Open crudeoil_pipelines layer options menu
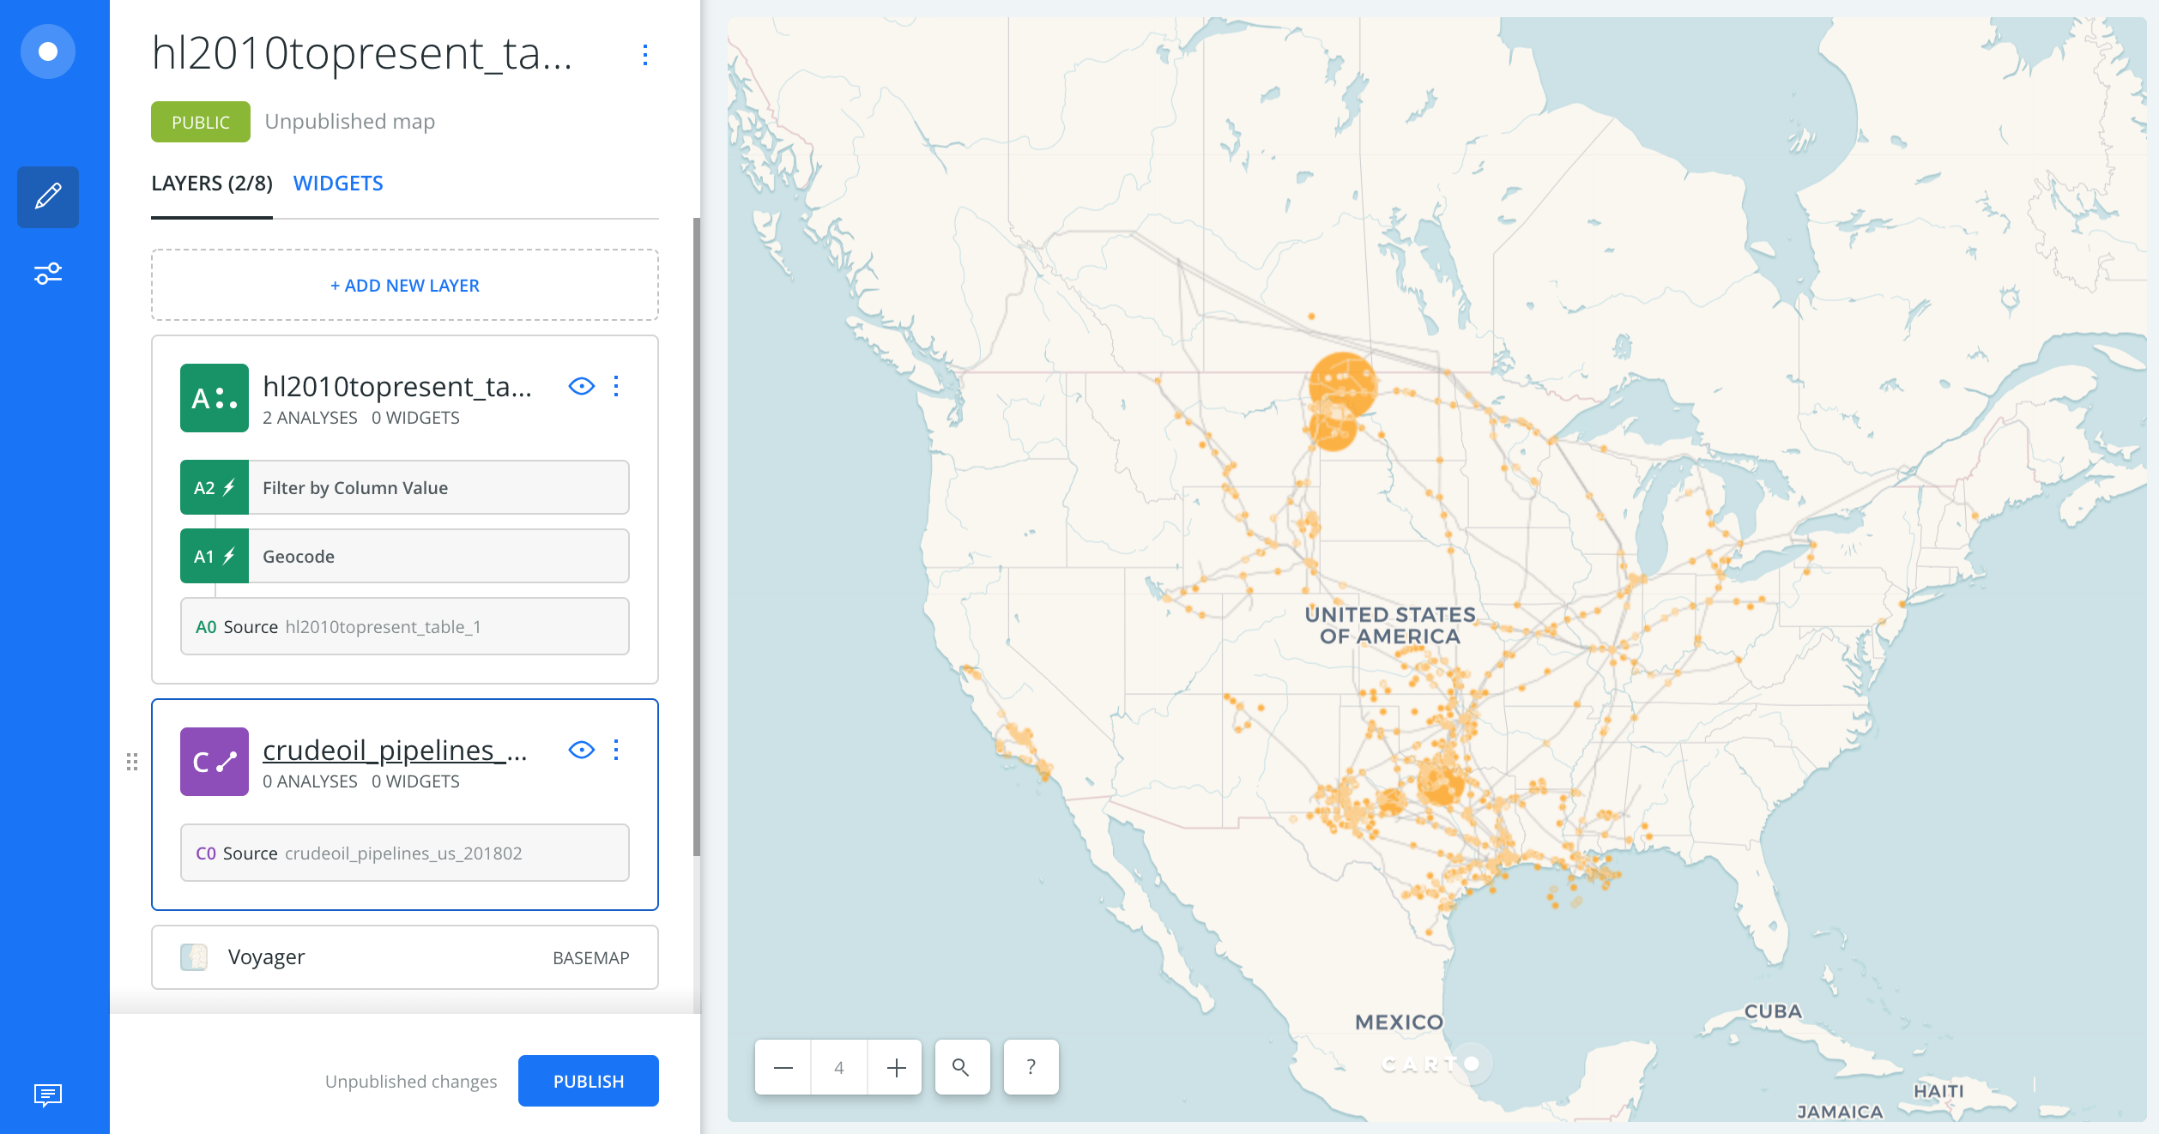The width and height of the screenshot is (2159, 1134). 616,750
